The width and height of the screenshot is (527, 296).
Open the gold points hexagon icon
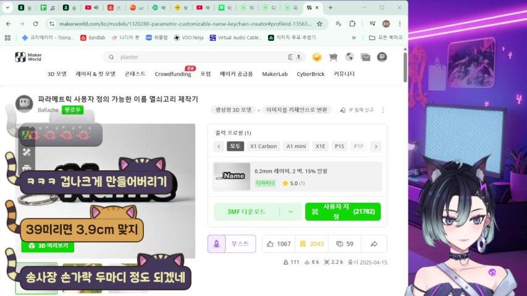[316, 57]
